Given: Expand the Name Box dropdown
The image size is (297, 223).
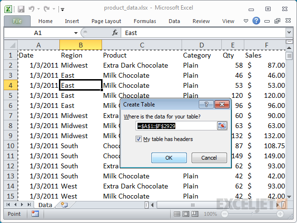Looking at the screenshot, I should (x=76, y=33).
